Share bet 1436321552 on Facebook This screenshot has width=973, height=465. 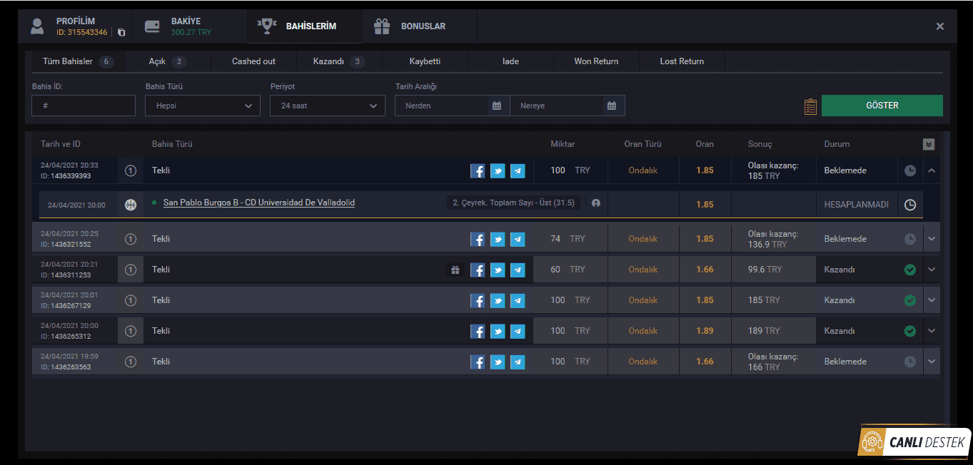[x=478, y=239]
